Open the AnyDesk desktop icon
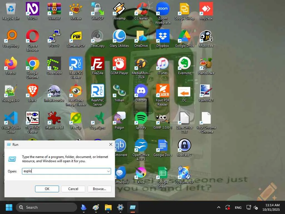 tap(206, 11)
